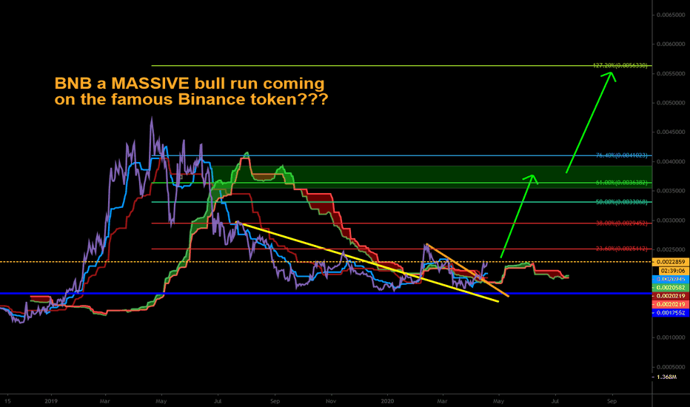Click the 0.0055000 price axis label
The width and height of the screenshot is (690, 407).
[x=671, y=73]
